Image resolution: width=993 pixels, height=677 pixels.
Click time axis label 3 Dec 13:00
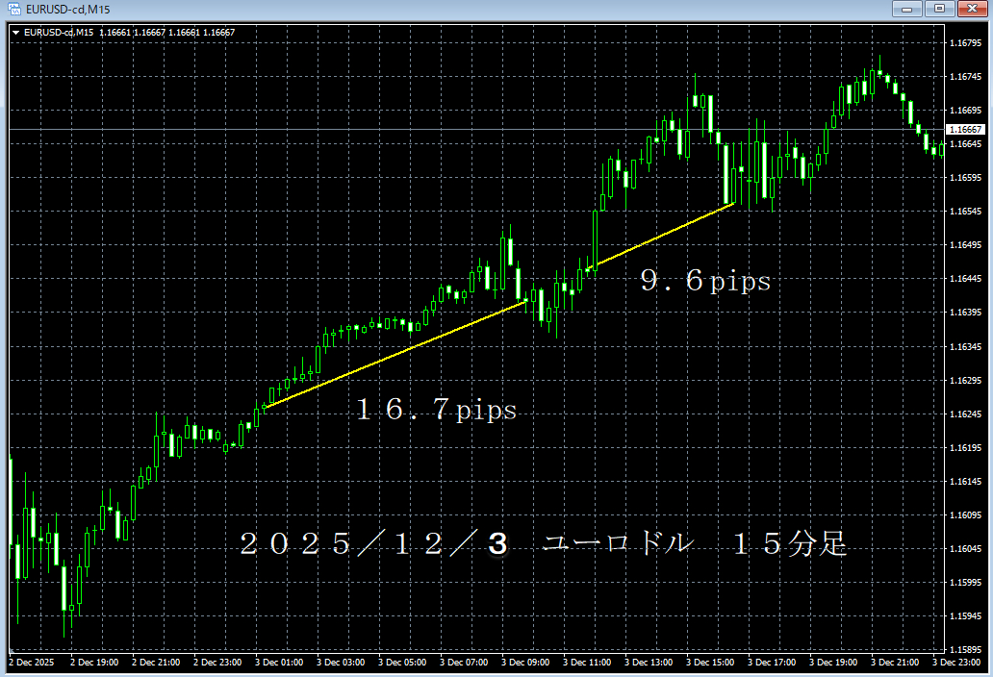(649, 662)
